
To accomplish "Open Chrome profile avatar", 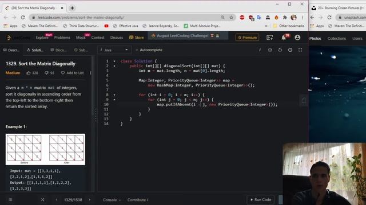I will (x=293, y=18).
